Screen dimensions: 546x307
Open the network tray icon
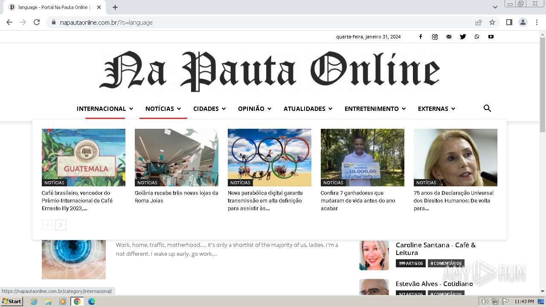click(x=495, y=301)
